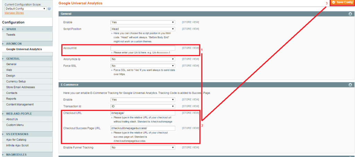Expand the VS EXTENSIONS sidebar group
Screen dimensions: 355x157
coord(27,134)
